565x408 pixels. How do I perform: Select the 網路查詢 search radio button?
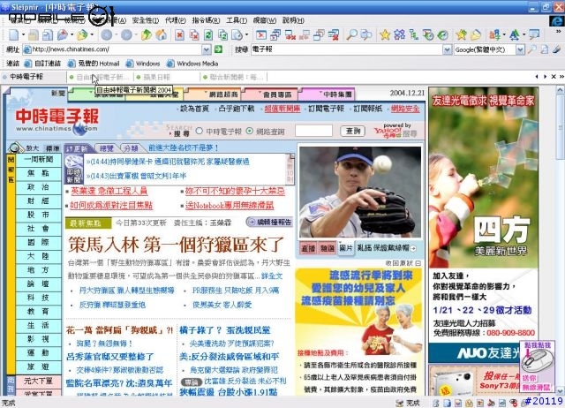(x=249, y=132)
